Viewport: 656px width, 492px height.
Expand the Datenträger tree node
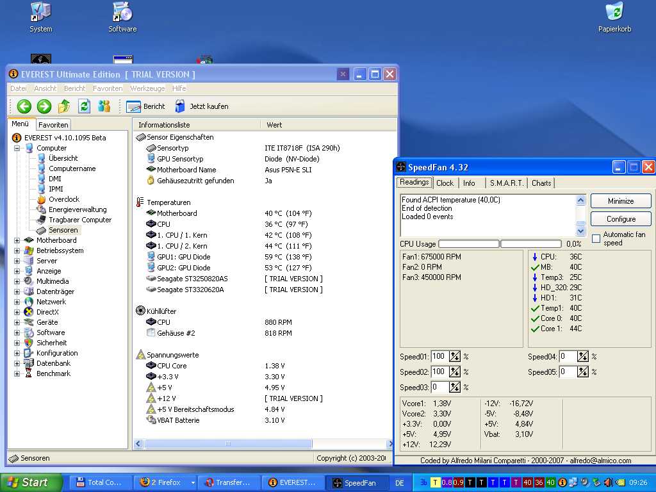tap(17, 291)
